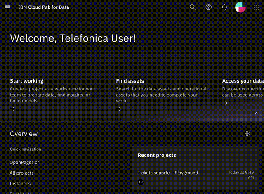Click the Access your data heading
264x194 pixels.
(243, 81)
